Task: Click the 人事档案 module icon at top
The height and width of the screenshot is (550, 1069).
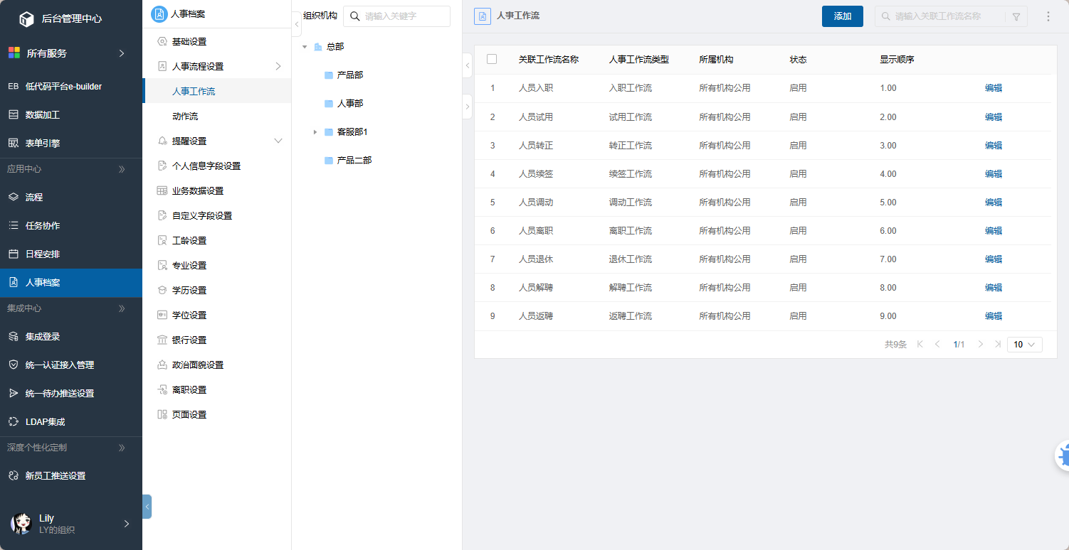Action: click(159, 14)
